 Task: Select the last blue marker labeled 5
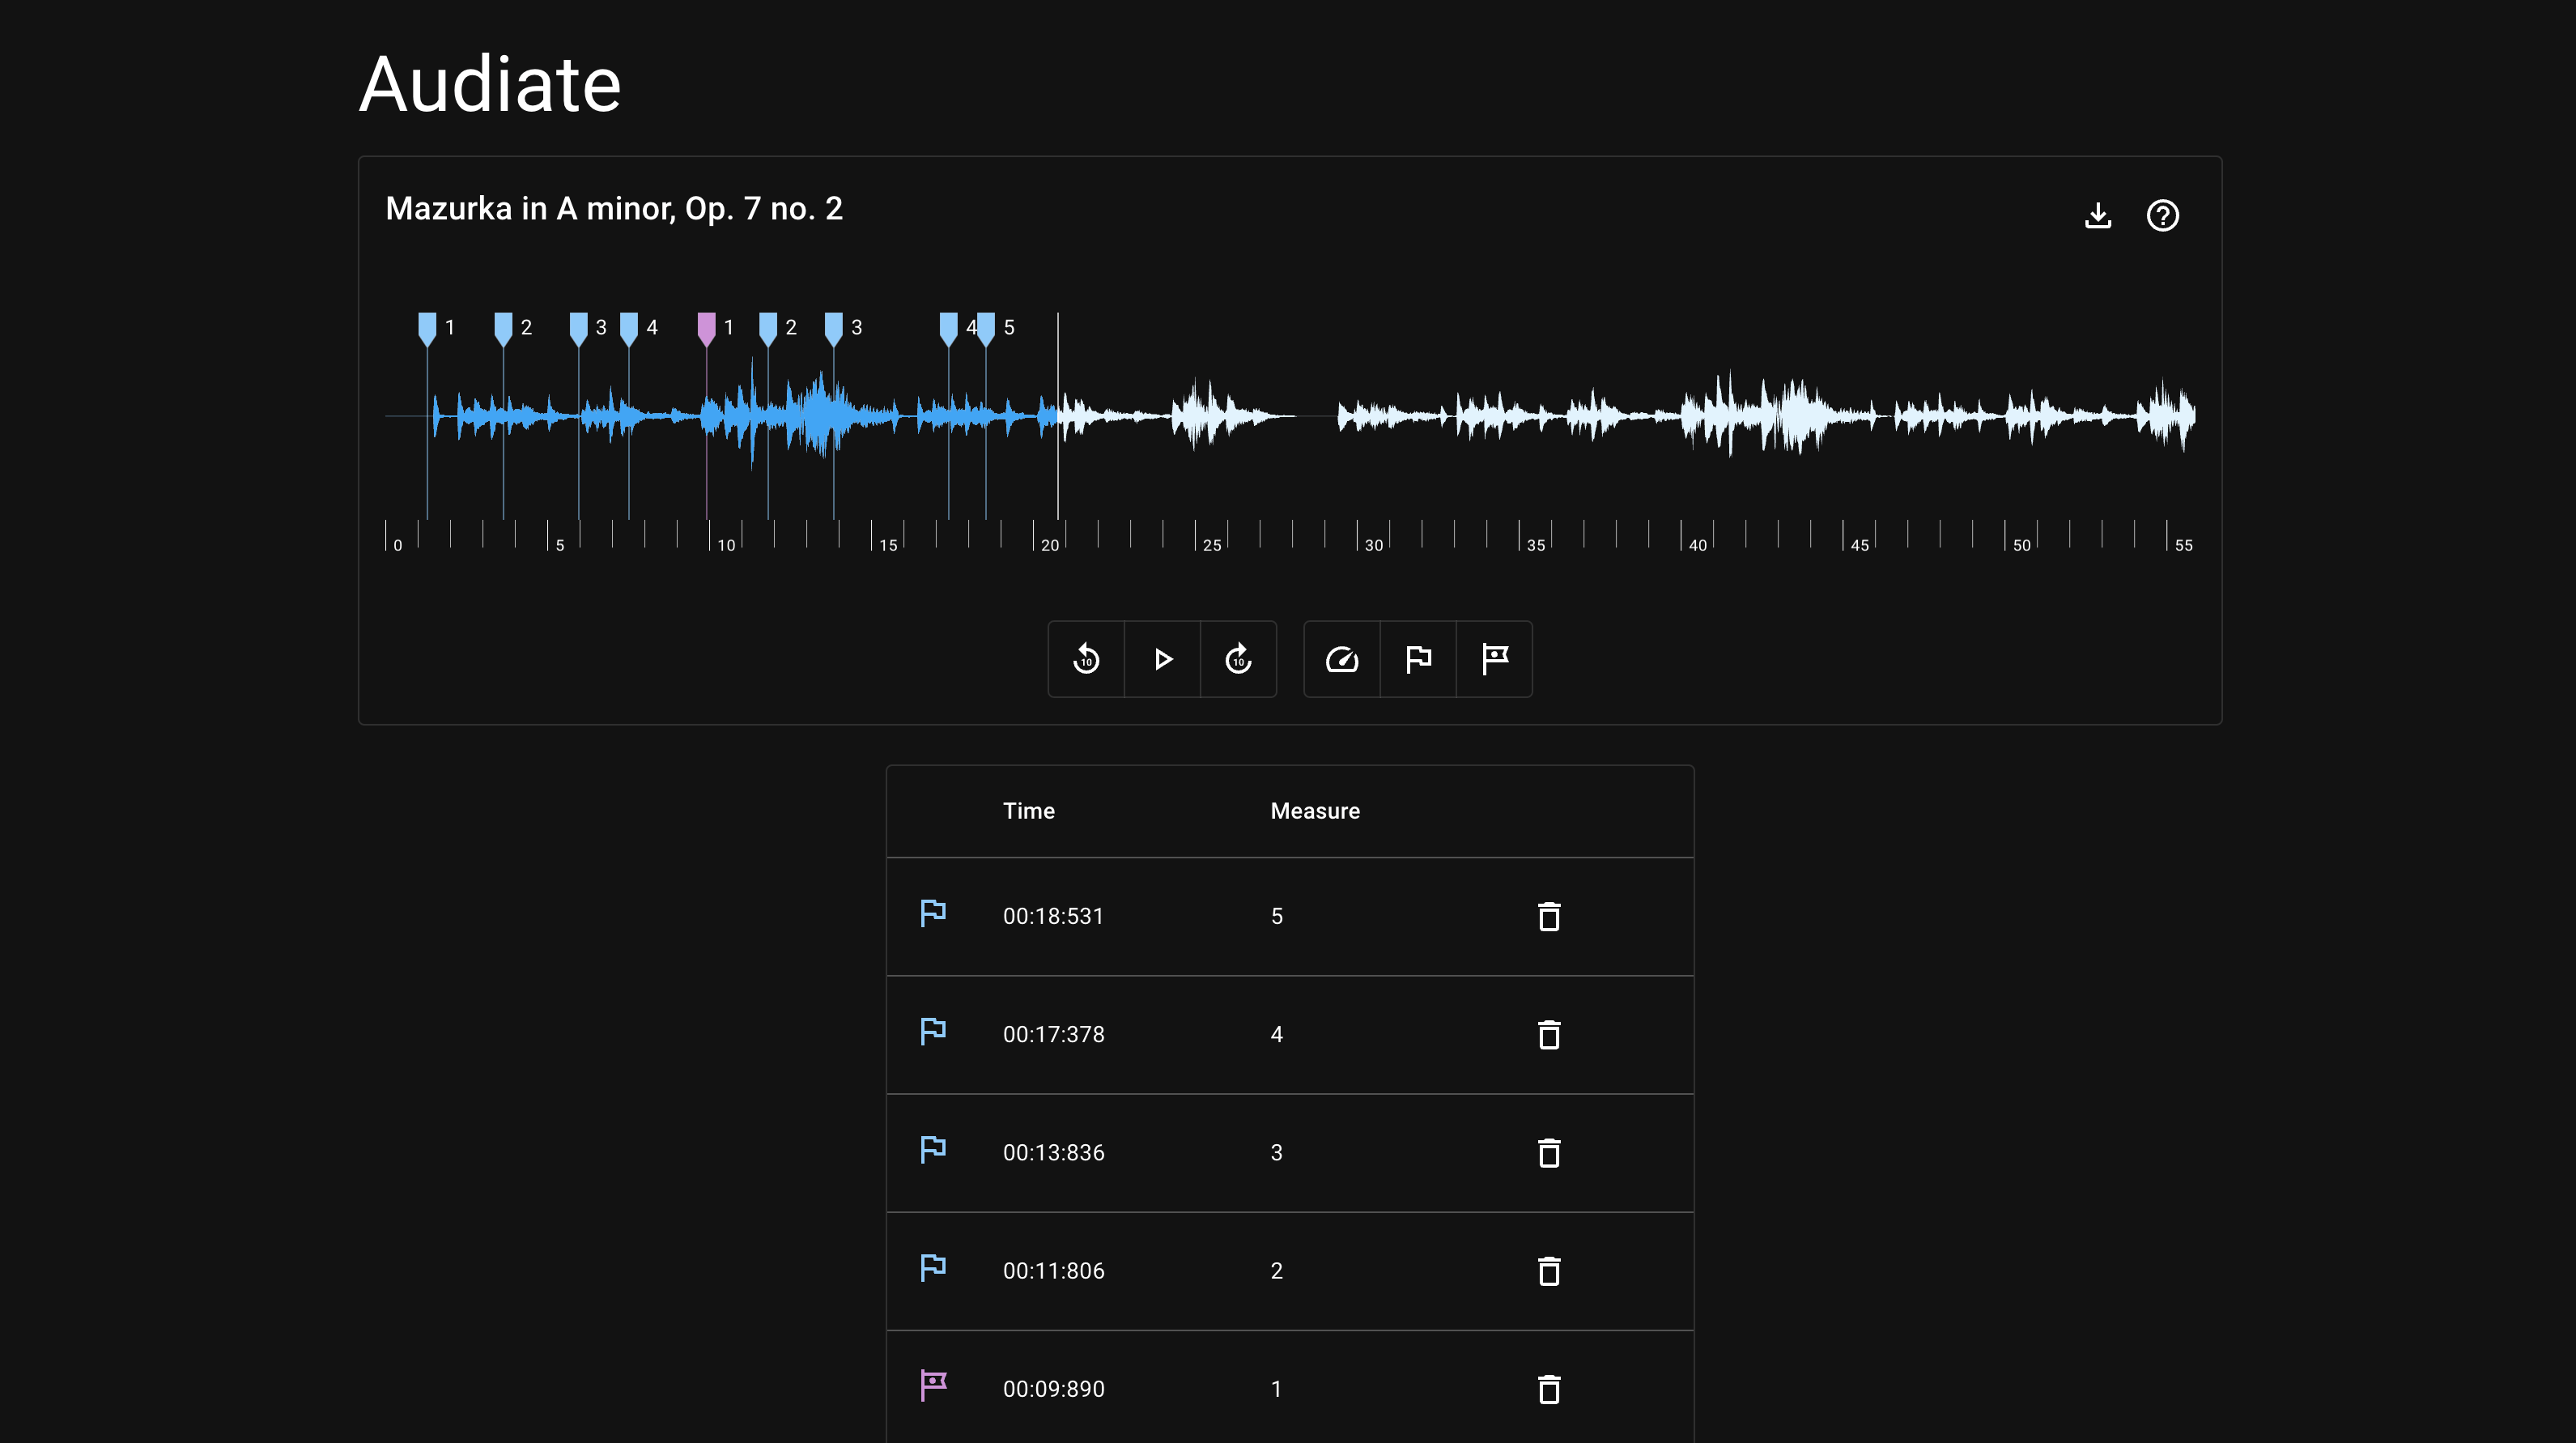986,327
